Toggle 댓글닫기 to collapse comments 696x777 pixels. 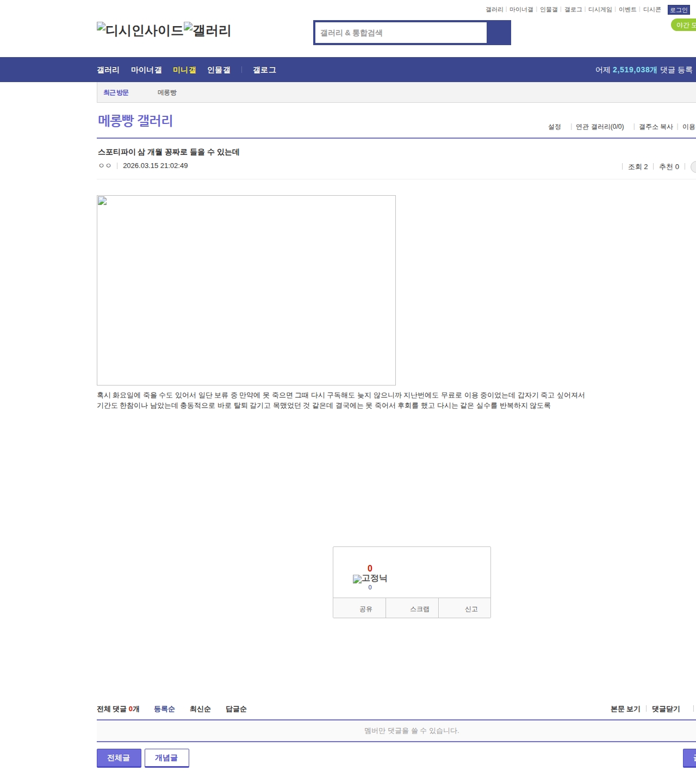coord(666,709)
